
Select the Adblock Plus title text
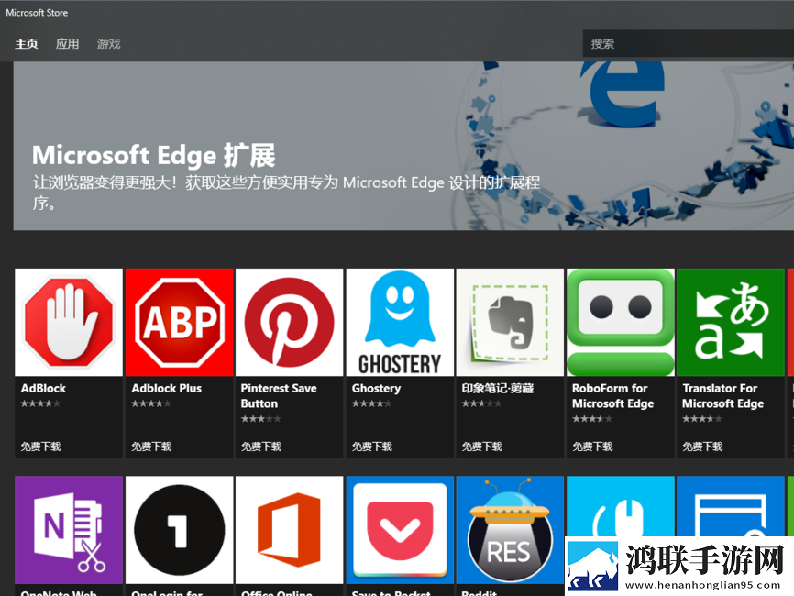pos(167,389)
